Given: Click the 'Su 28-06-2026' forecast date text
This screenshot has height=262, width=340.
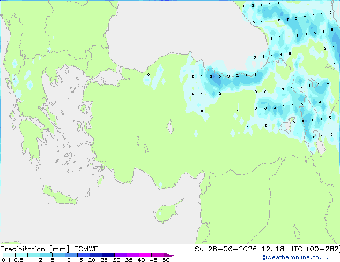Looking at the screenshot, I should [226, 249].
